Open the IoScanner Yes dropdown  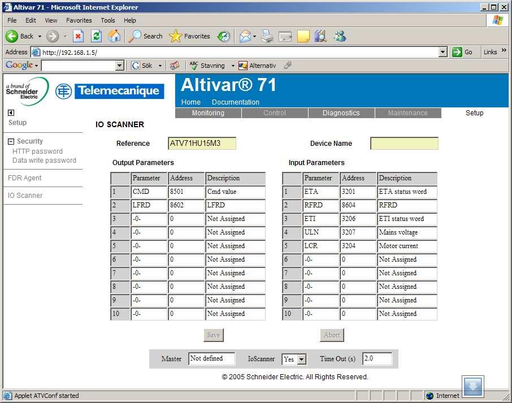(302, 359)
